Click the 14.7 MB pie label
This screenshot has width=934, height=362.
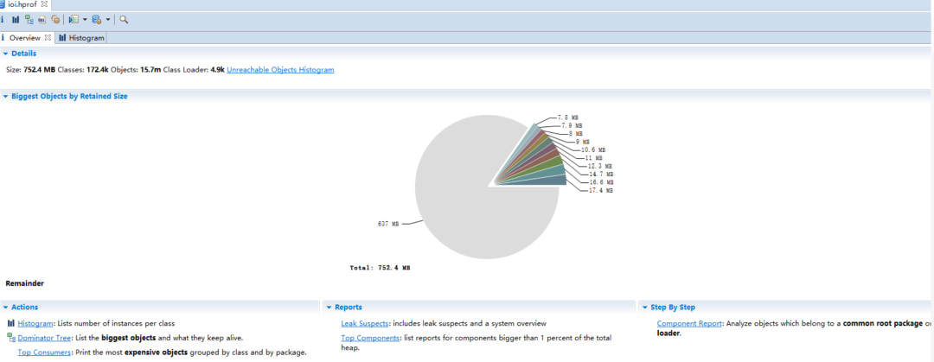coord(601,175)
